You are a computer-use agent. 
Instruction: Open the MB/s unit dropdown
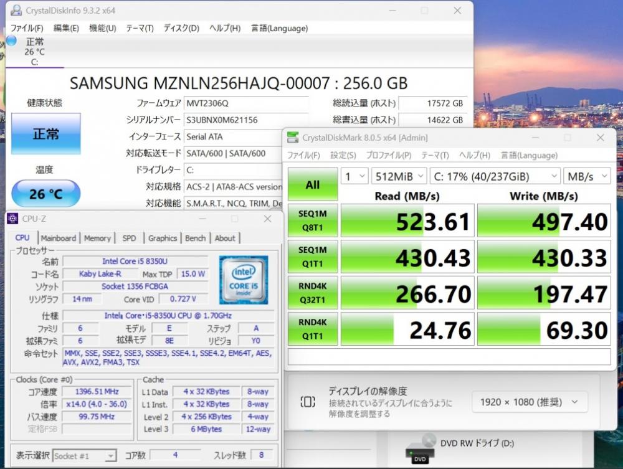click(x=587, y=176)
